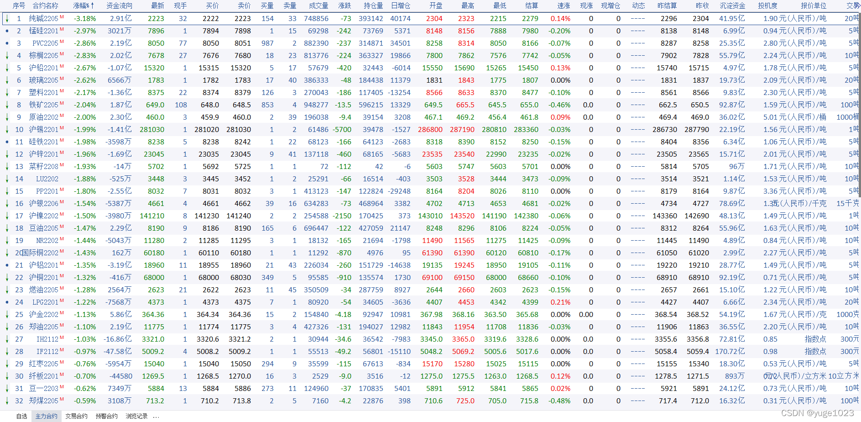Click 铁矿2205 涨幅 value -2.04%
This screenshot has width=861, height=422.
pos(85,105)
